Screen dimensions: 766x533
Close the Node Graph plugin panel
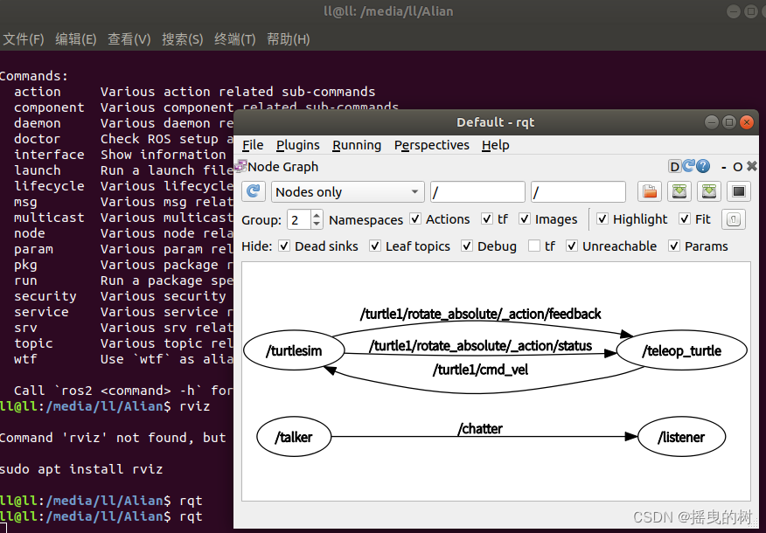[x=752, y=166]
